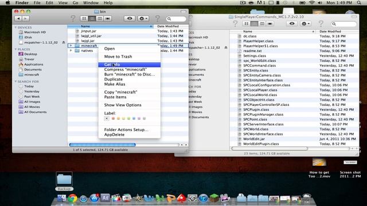Select Macintosh HD in bin sidebar
The width and height of the screenshot is (367, 206).
click(35, 32)
